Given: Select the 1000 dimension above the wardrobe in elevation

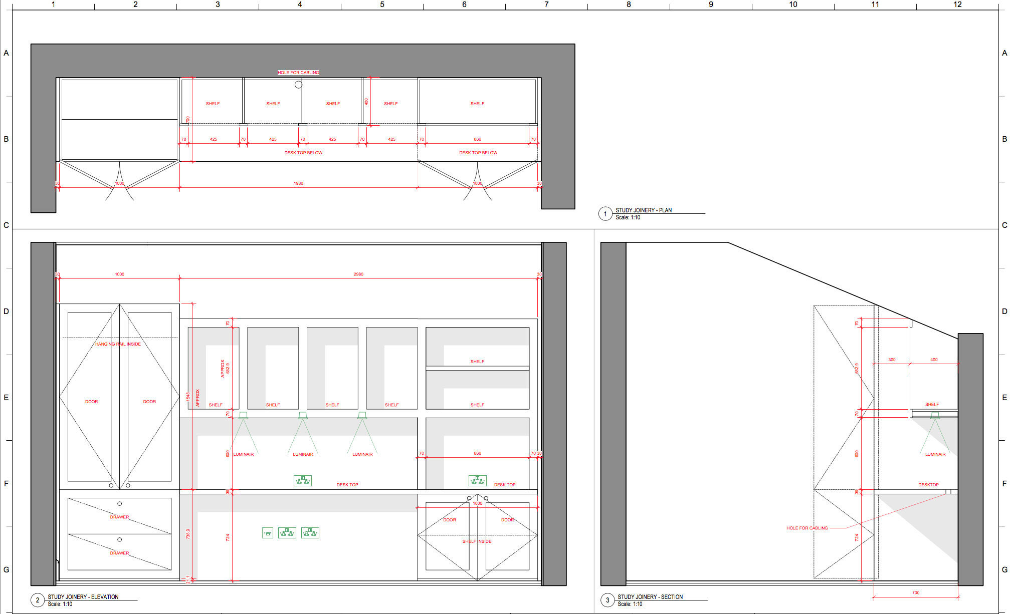Looking at the screenshot, I should click(x=119, y=274).
